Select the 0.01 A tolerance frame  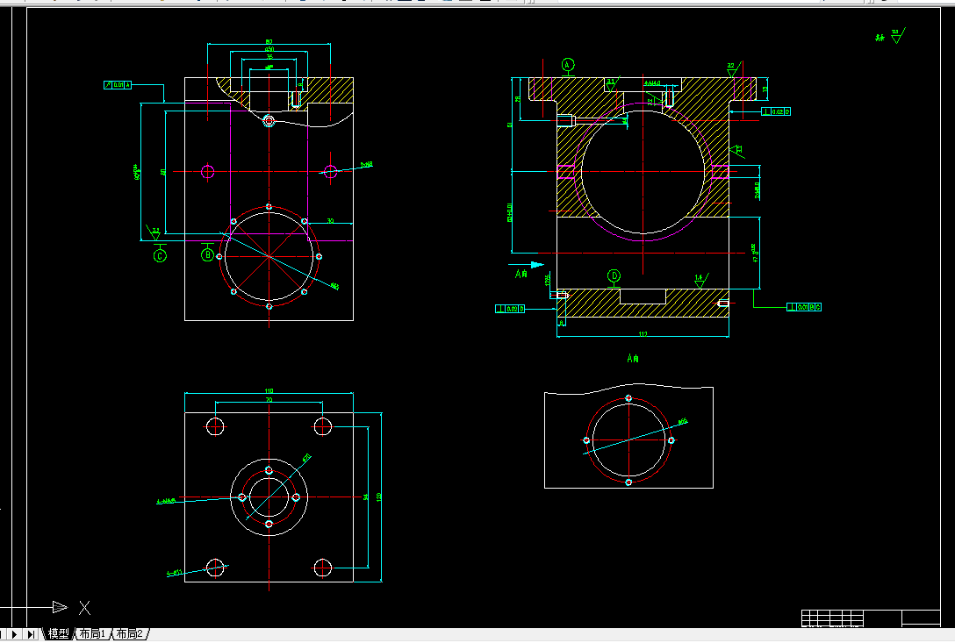(118, 84)
